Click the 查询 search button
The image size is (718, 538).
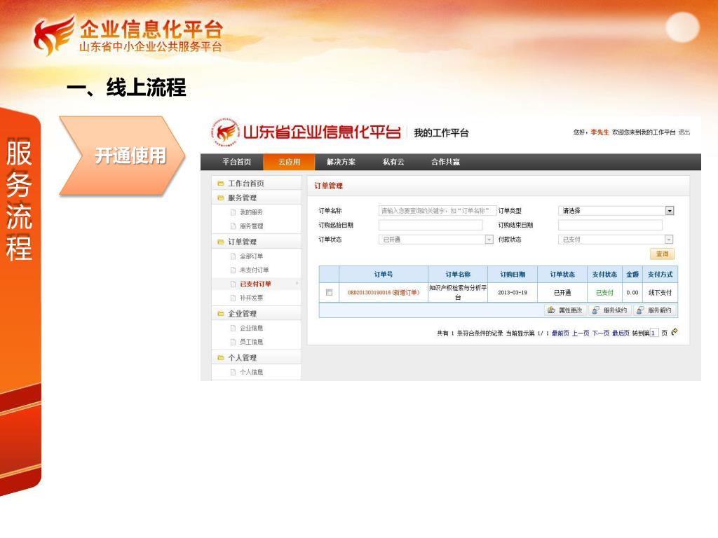662,254
